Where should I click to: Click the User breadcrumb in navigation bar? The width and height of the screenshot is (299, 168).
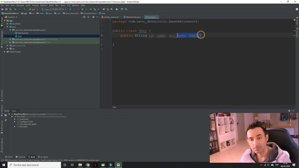102,14
